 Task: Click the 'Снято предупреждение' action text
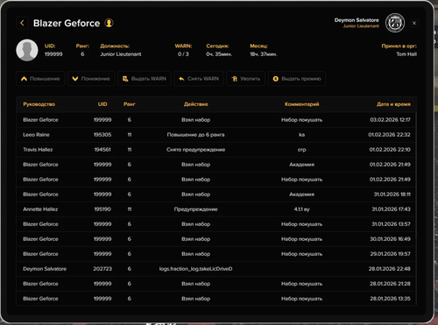196,150
